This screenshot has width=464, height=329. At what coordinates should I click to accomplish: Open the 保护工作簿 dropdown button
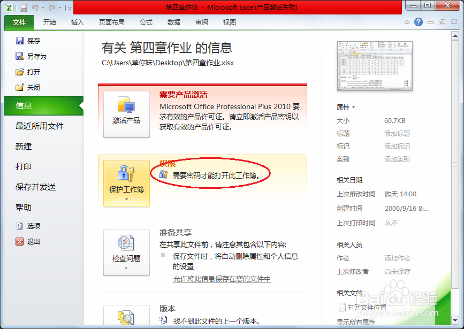(x=126, y=183)
